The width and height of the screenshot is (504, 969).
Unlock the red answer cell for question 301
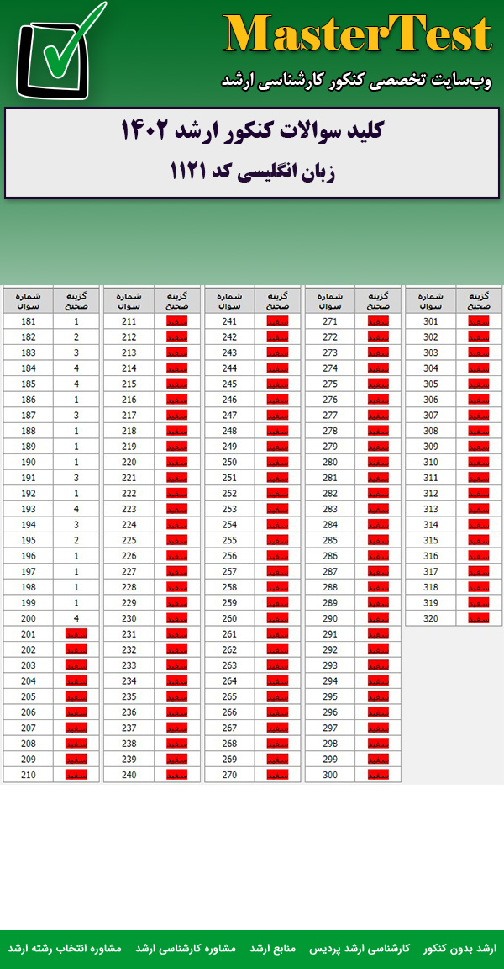[479, 321]
